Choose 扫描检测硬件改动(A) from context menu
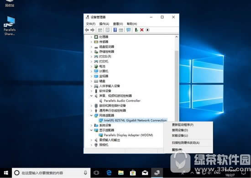The height and width of the screenshot is (178, 251). (186, 142)
